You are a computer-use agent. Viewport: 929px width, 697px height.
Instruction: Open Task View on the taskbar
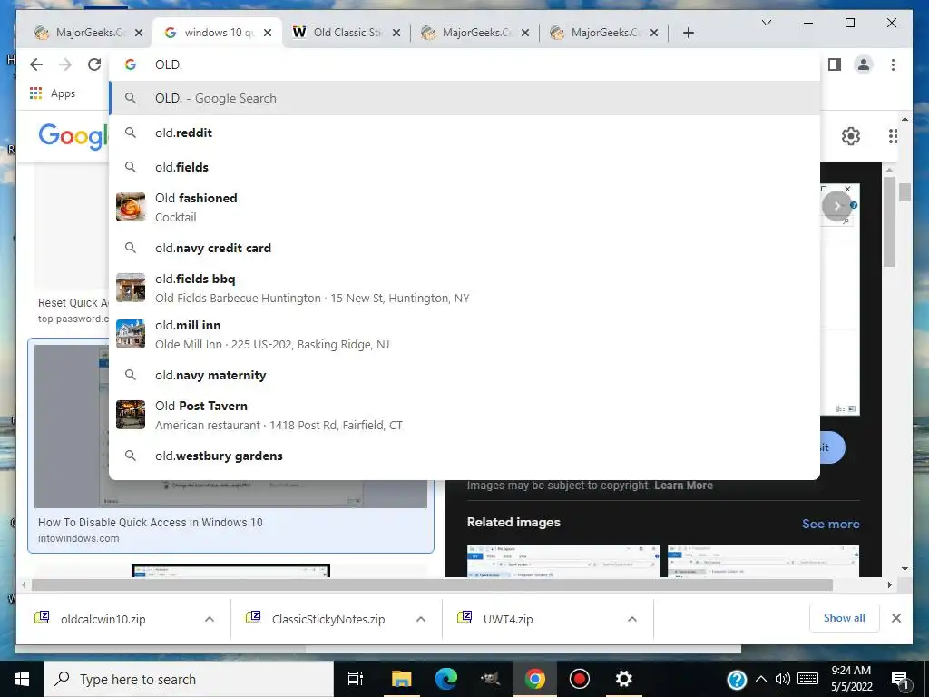coord(355,679)
